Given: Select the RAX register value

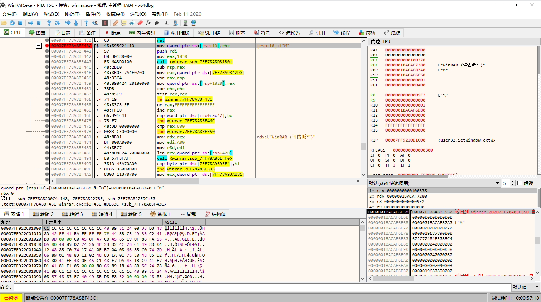Looking at the screenshot, I should tap(405, 50).
